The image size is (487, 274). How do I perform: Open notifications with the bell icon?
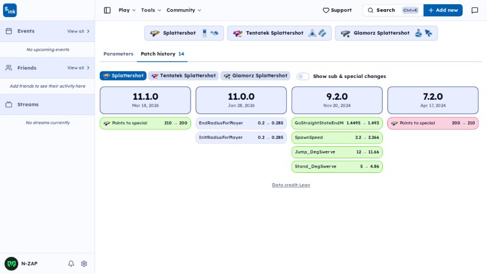(71, 264)
